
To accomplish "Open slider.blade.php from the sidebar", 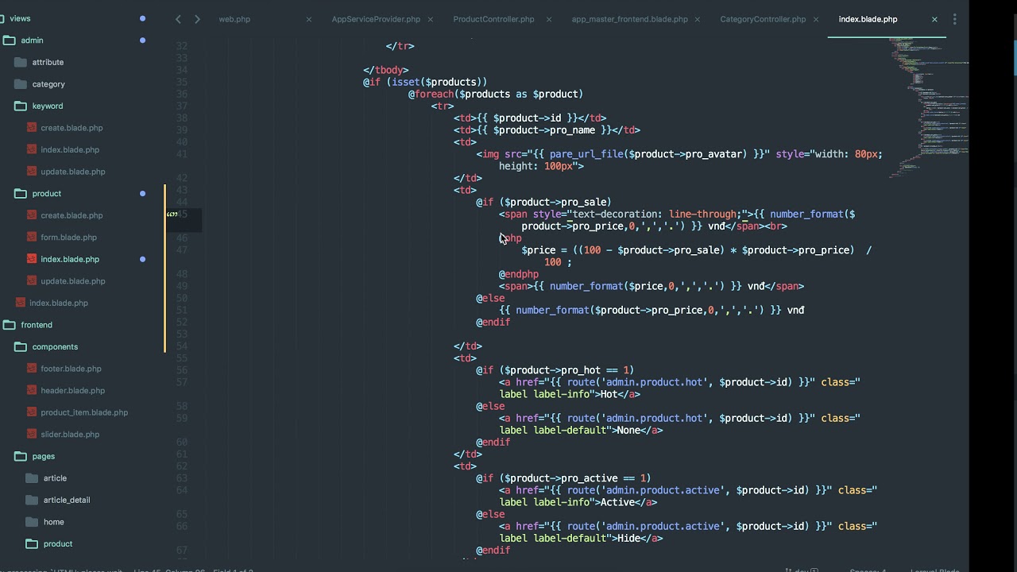I will [x=70, y=435].
